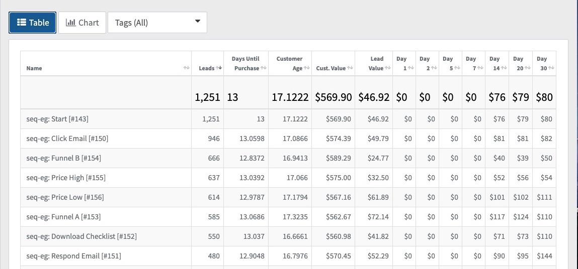Click Day 20 value $124 for Funnel A
The image size is (578, 269).
pyautogui.click(x=521, y=217)
